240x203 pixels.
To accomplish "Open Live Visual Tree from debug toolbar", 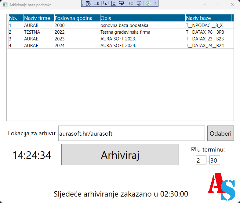I will 89,3.
